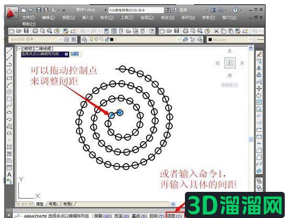Select the Hatch tool in draw toolbar
285x218 pixels.
tap(9, 147)
